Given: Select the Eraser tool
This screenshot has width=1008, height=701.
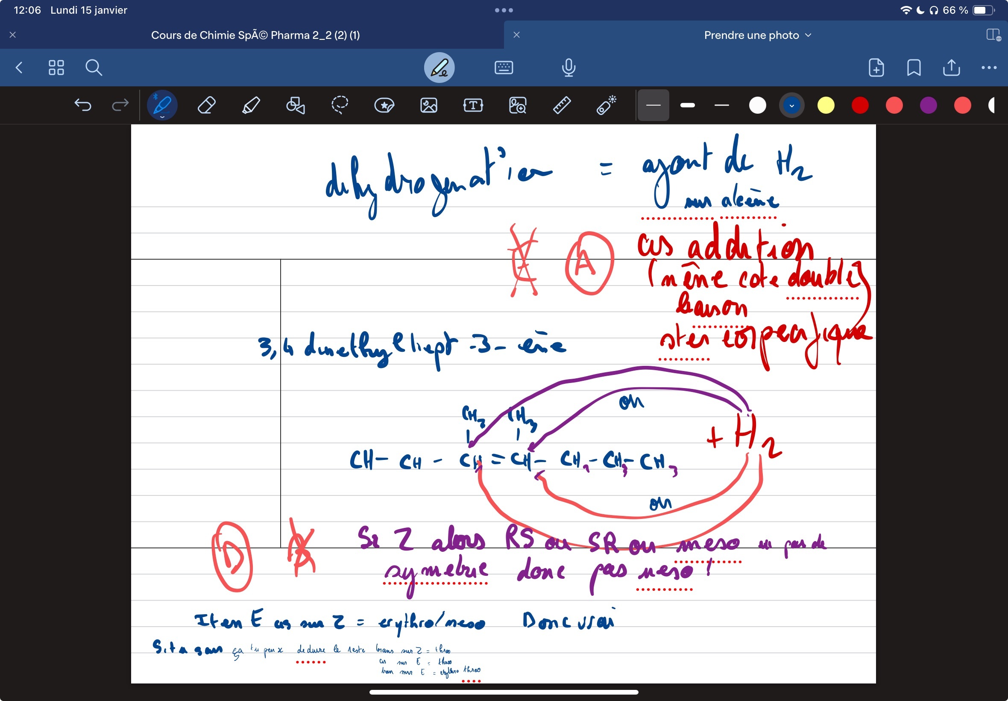Looking at the screenshot, I should tap(207, 106).
